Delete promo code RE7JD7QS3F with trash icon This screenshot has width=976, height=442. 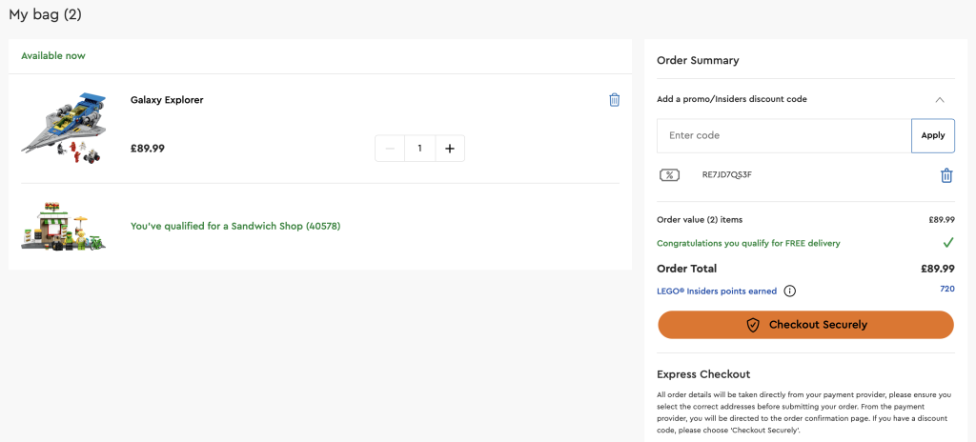click(946, 175)
